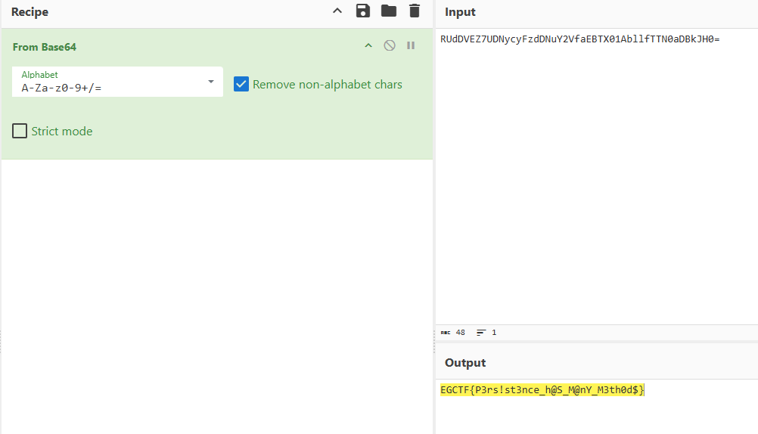This screenshot has height=434, width=758.
Task: Load a recipe via folder icon
Action: pyautogui.click(x=389, y=11)
